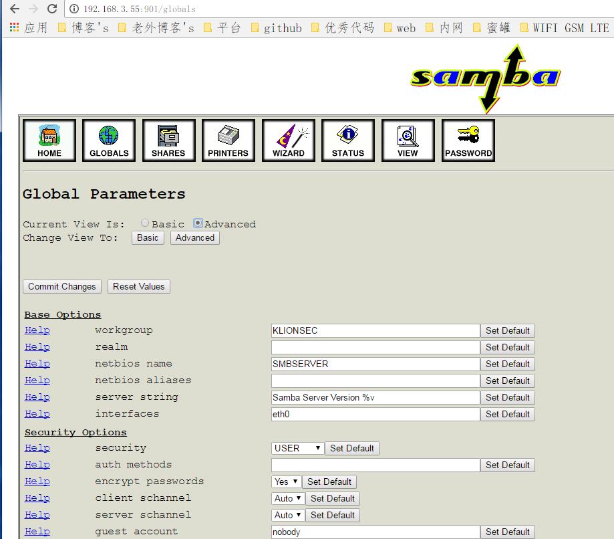
Task: Expand the security USER dropdown
Action: point(297,448)
